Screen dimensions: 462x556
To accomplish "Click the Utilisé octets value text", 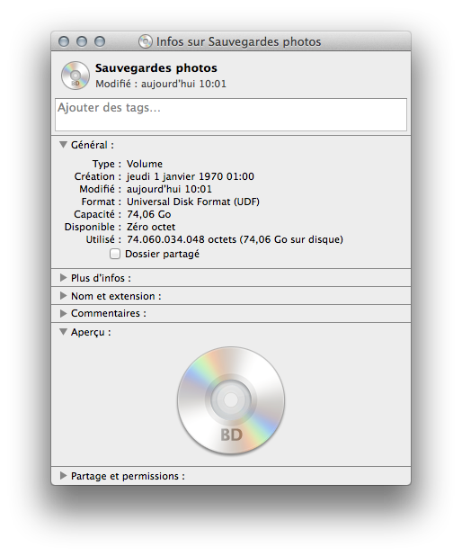I will [x=235, y=239].
